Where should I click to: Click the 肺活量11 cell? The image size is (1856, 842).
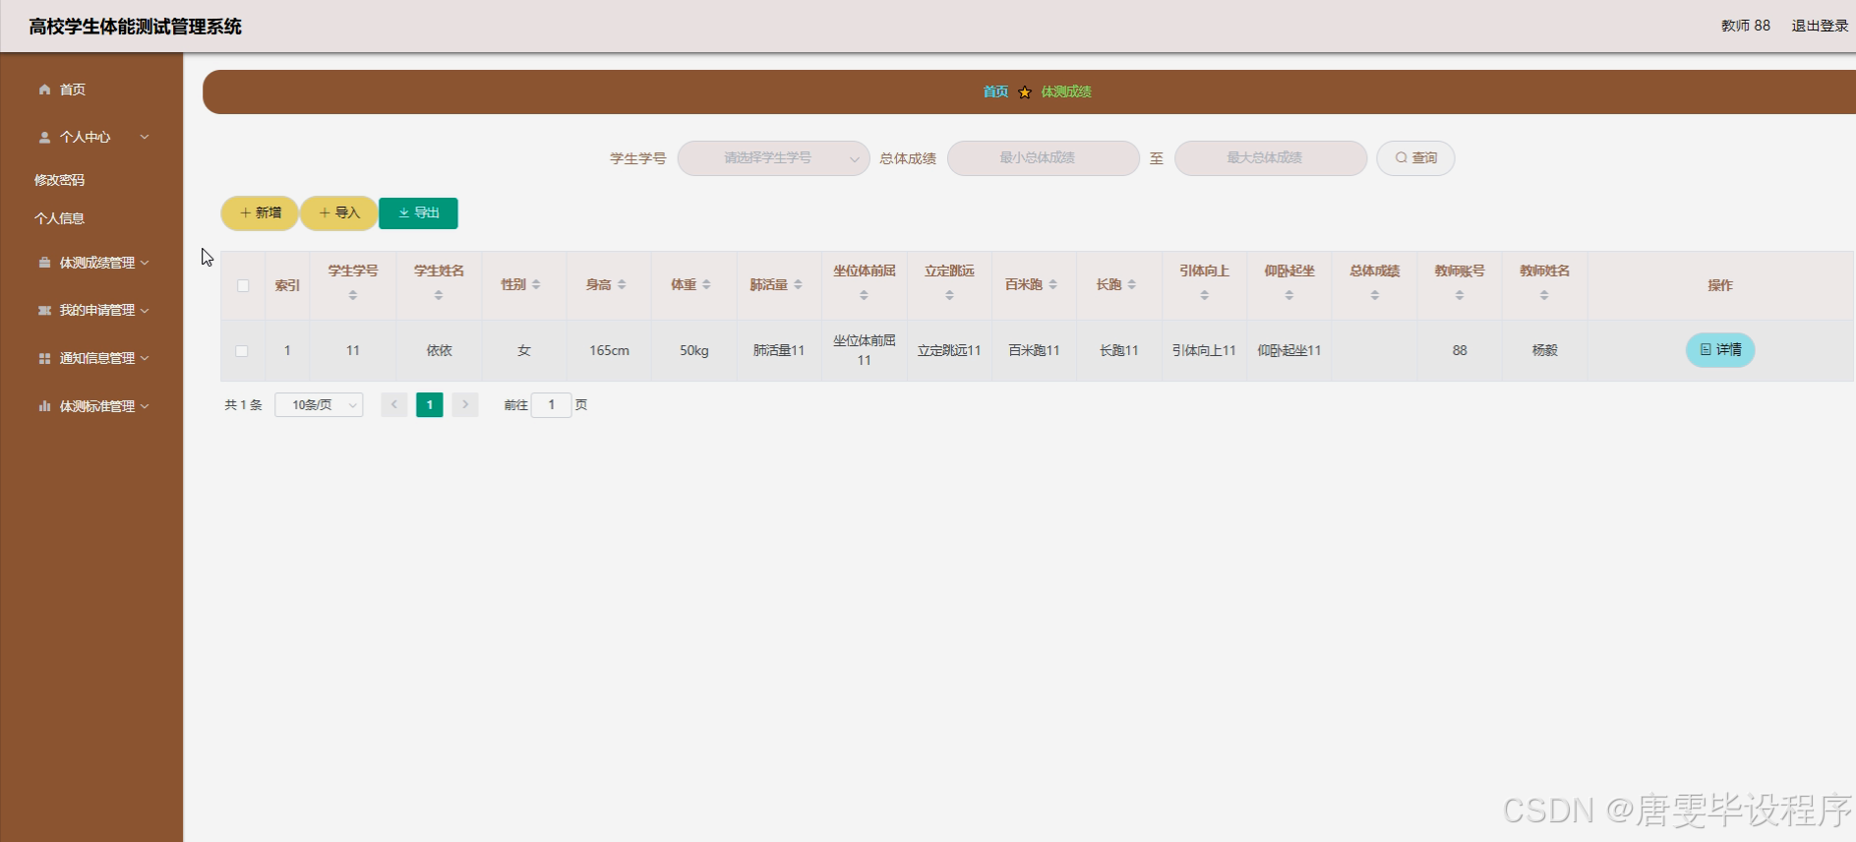click(x=779, y=350)
